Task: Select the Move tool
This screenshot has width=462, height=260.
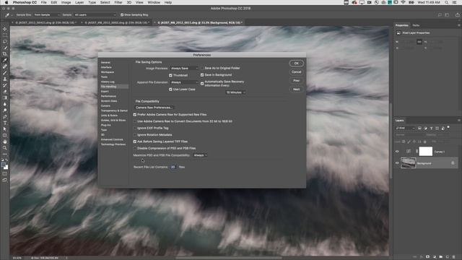Action: point(5,29)
